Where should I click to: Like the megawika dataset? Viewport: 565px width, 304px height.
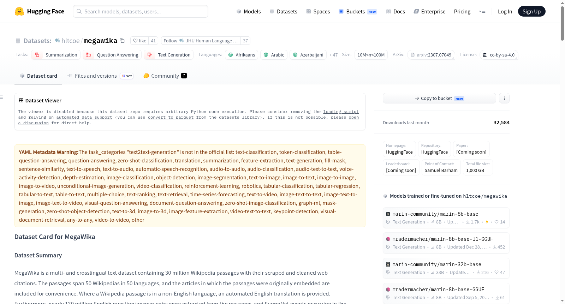[139, 41]
